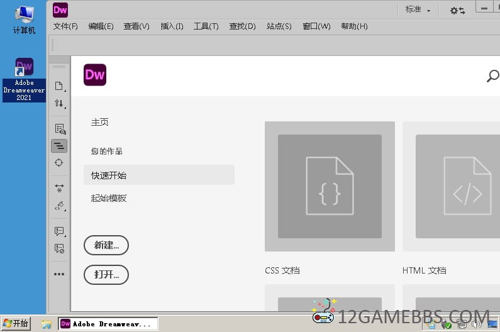Screen dimensions: 500x332
Task: Open the 开始 Start menu button
Action: pos(16,324)
